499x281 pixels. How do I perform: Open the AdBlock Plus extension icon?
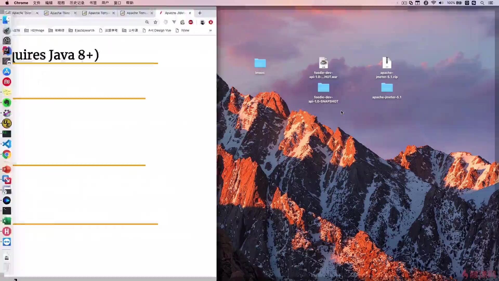pyautogui.click(x=191, y=22)
